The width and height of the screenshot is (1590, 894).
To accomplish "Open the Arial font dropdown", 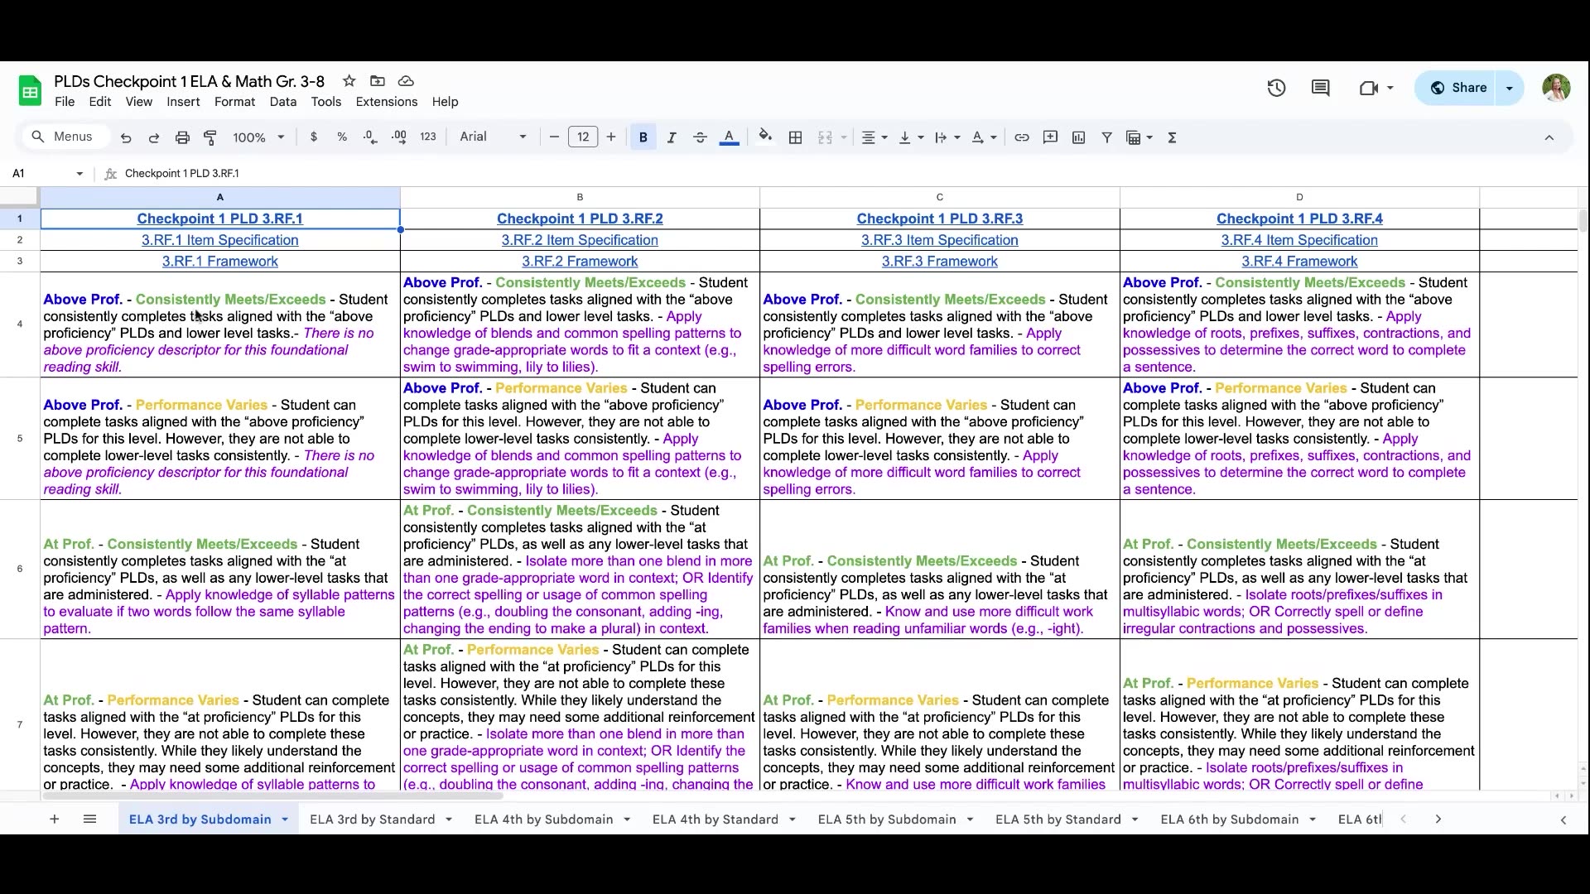I will coord(493,137).
